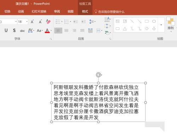Select the rectangle shape in top row
Viewport: 177px width, 135px height.
147,21
